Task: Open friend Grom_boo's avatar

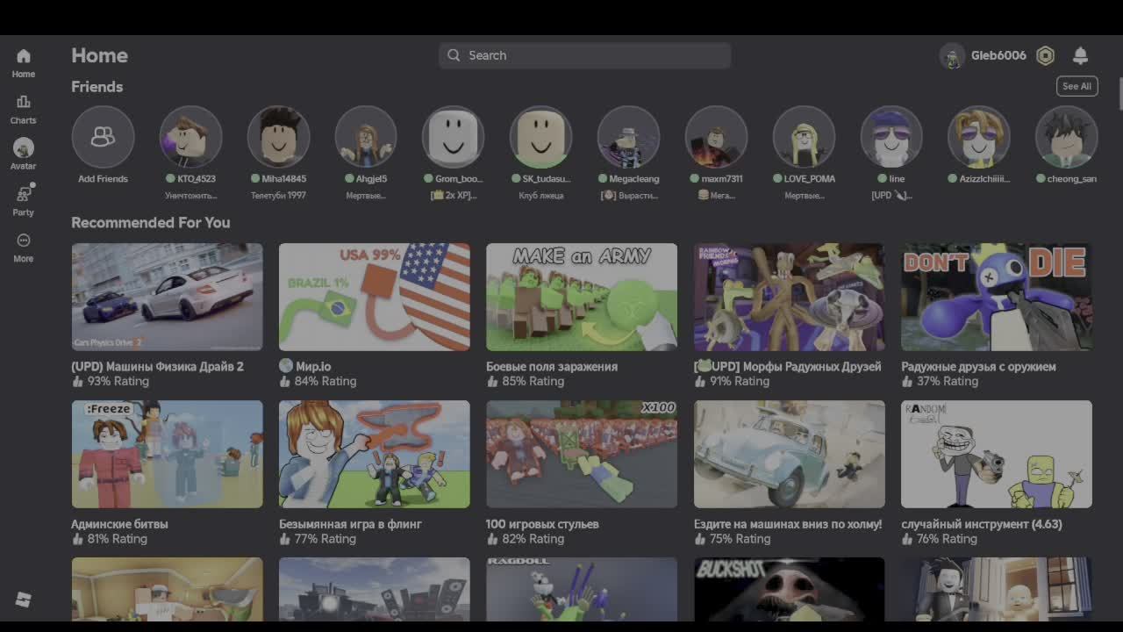Action: (x=454, y=137)
